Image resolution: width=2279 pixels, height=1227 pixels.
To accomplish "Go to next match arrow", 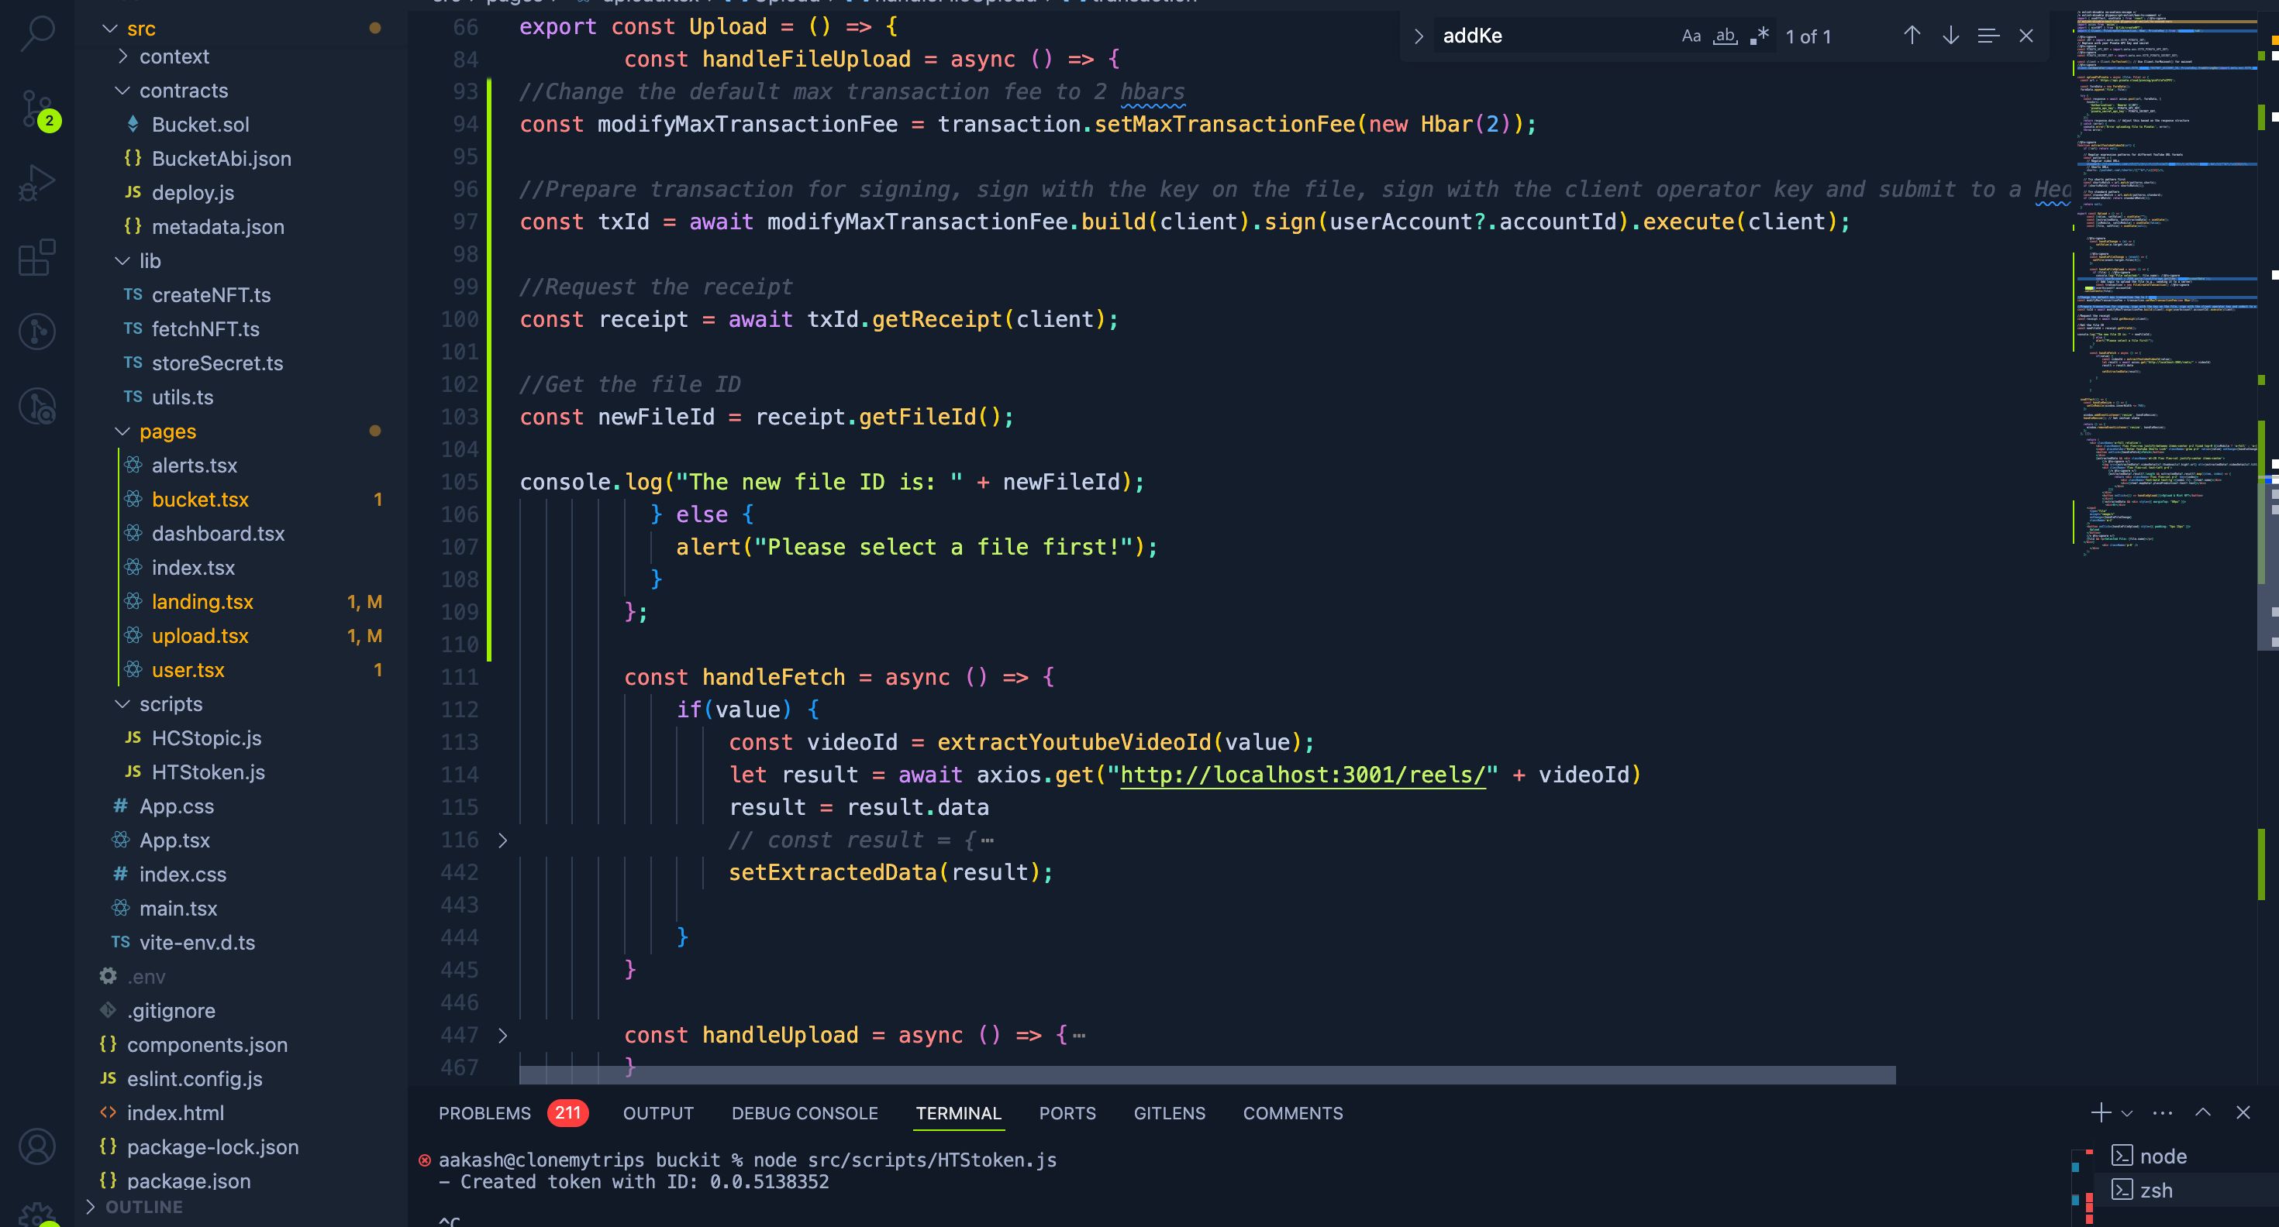I will (x=1950, y=36).
